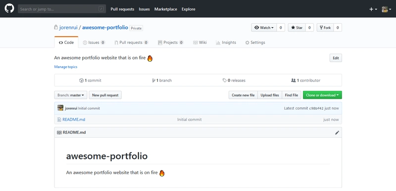The width and height of the screenshot is (396, 191).
Task: Select the Code tab
Action: click(x=66, y=42)
